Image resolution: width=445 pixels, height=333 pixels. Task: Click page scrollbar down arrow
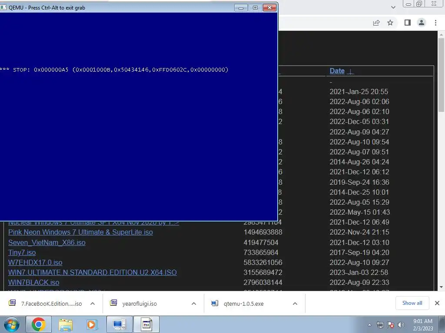pyautogui.click(x=441, y=287)
